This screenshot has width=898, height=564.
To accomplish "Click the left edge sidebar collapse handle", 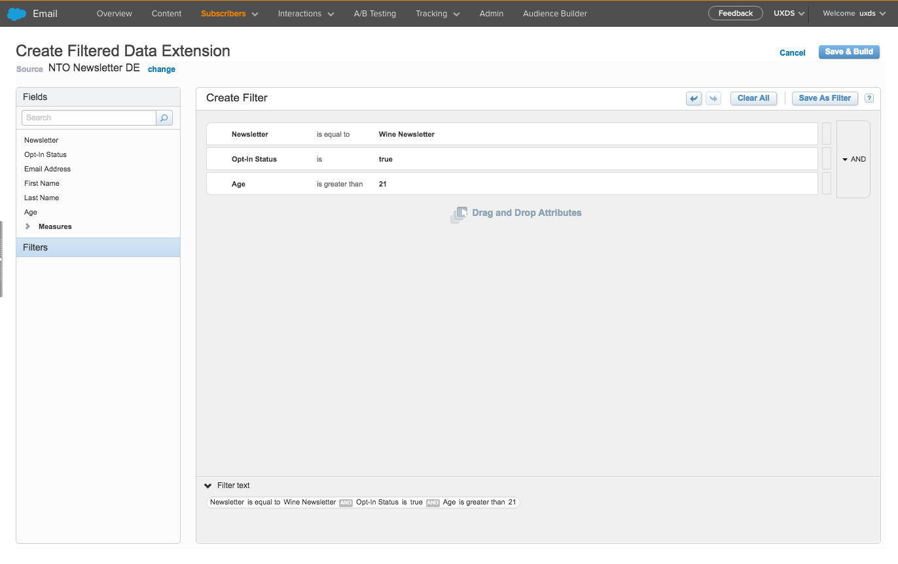I will tap(2, 259).
